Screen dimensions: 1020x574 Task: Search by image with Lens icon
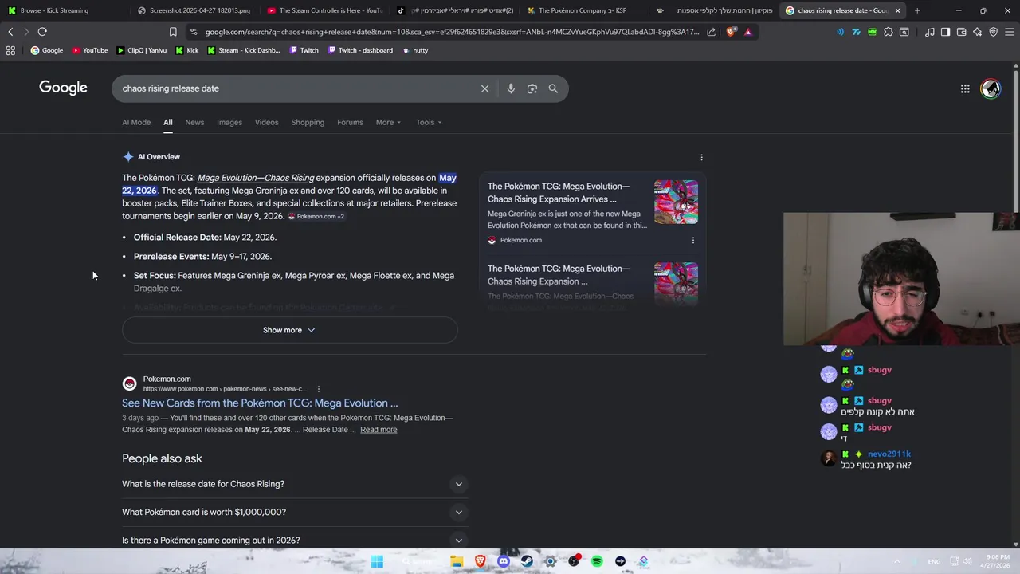[532, 88]
